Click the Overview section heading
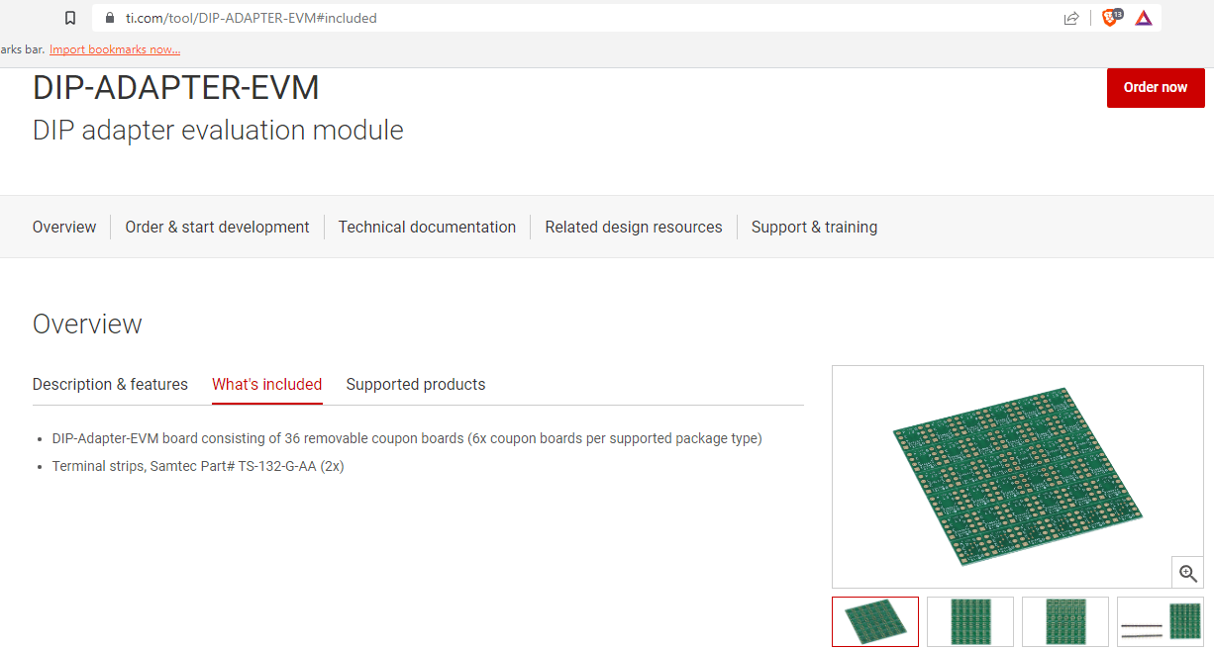Image resolution: width=1214 pixels, height=650 pixels. click(x=87, y=324)
